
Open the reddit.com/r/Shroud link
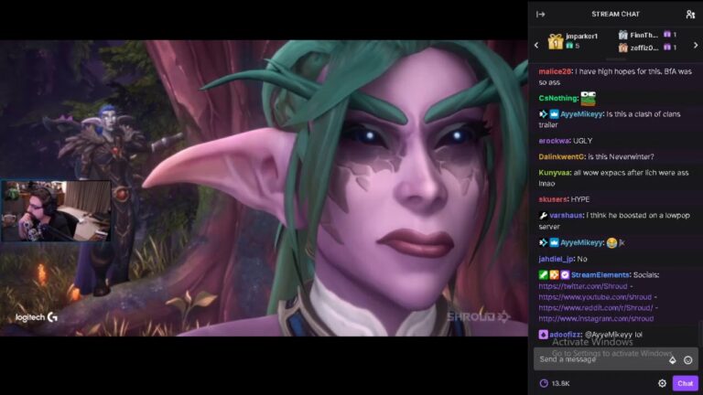[596, 307]
